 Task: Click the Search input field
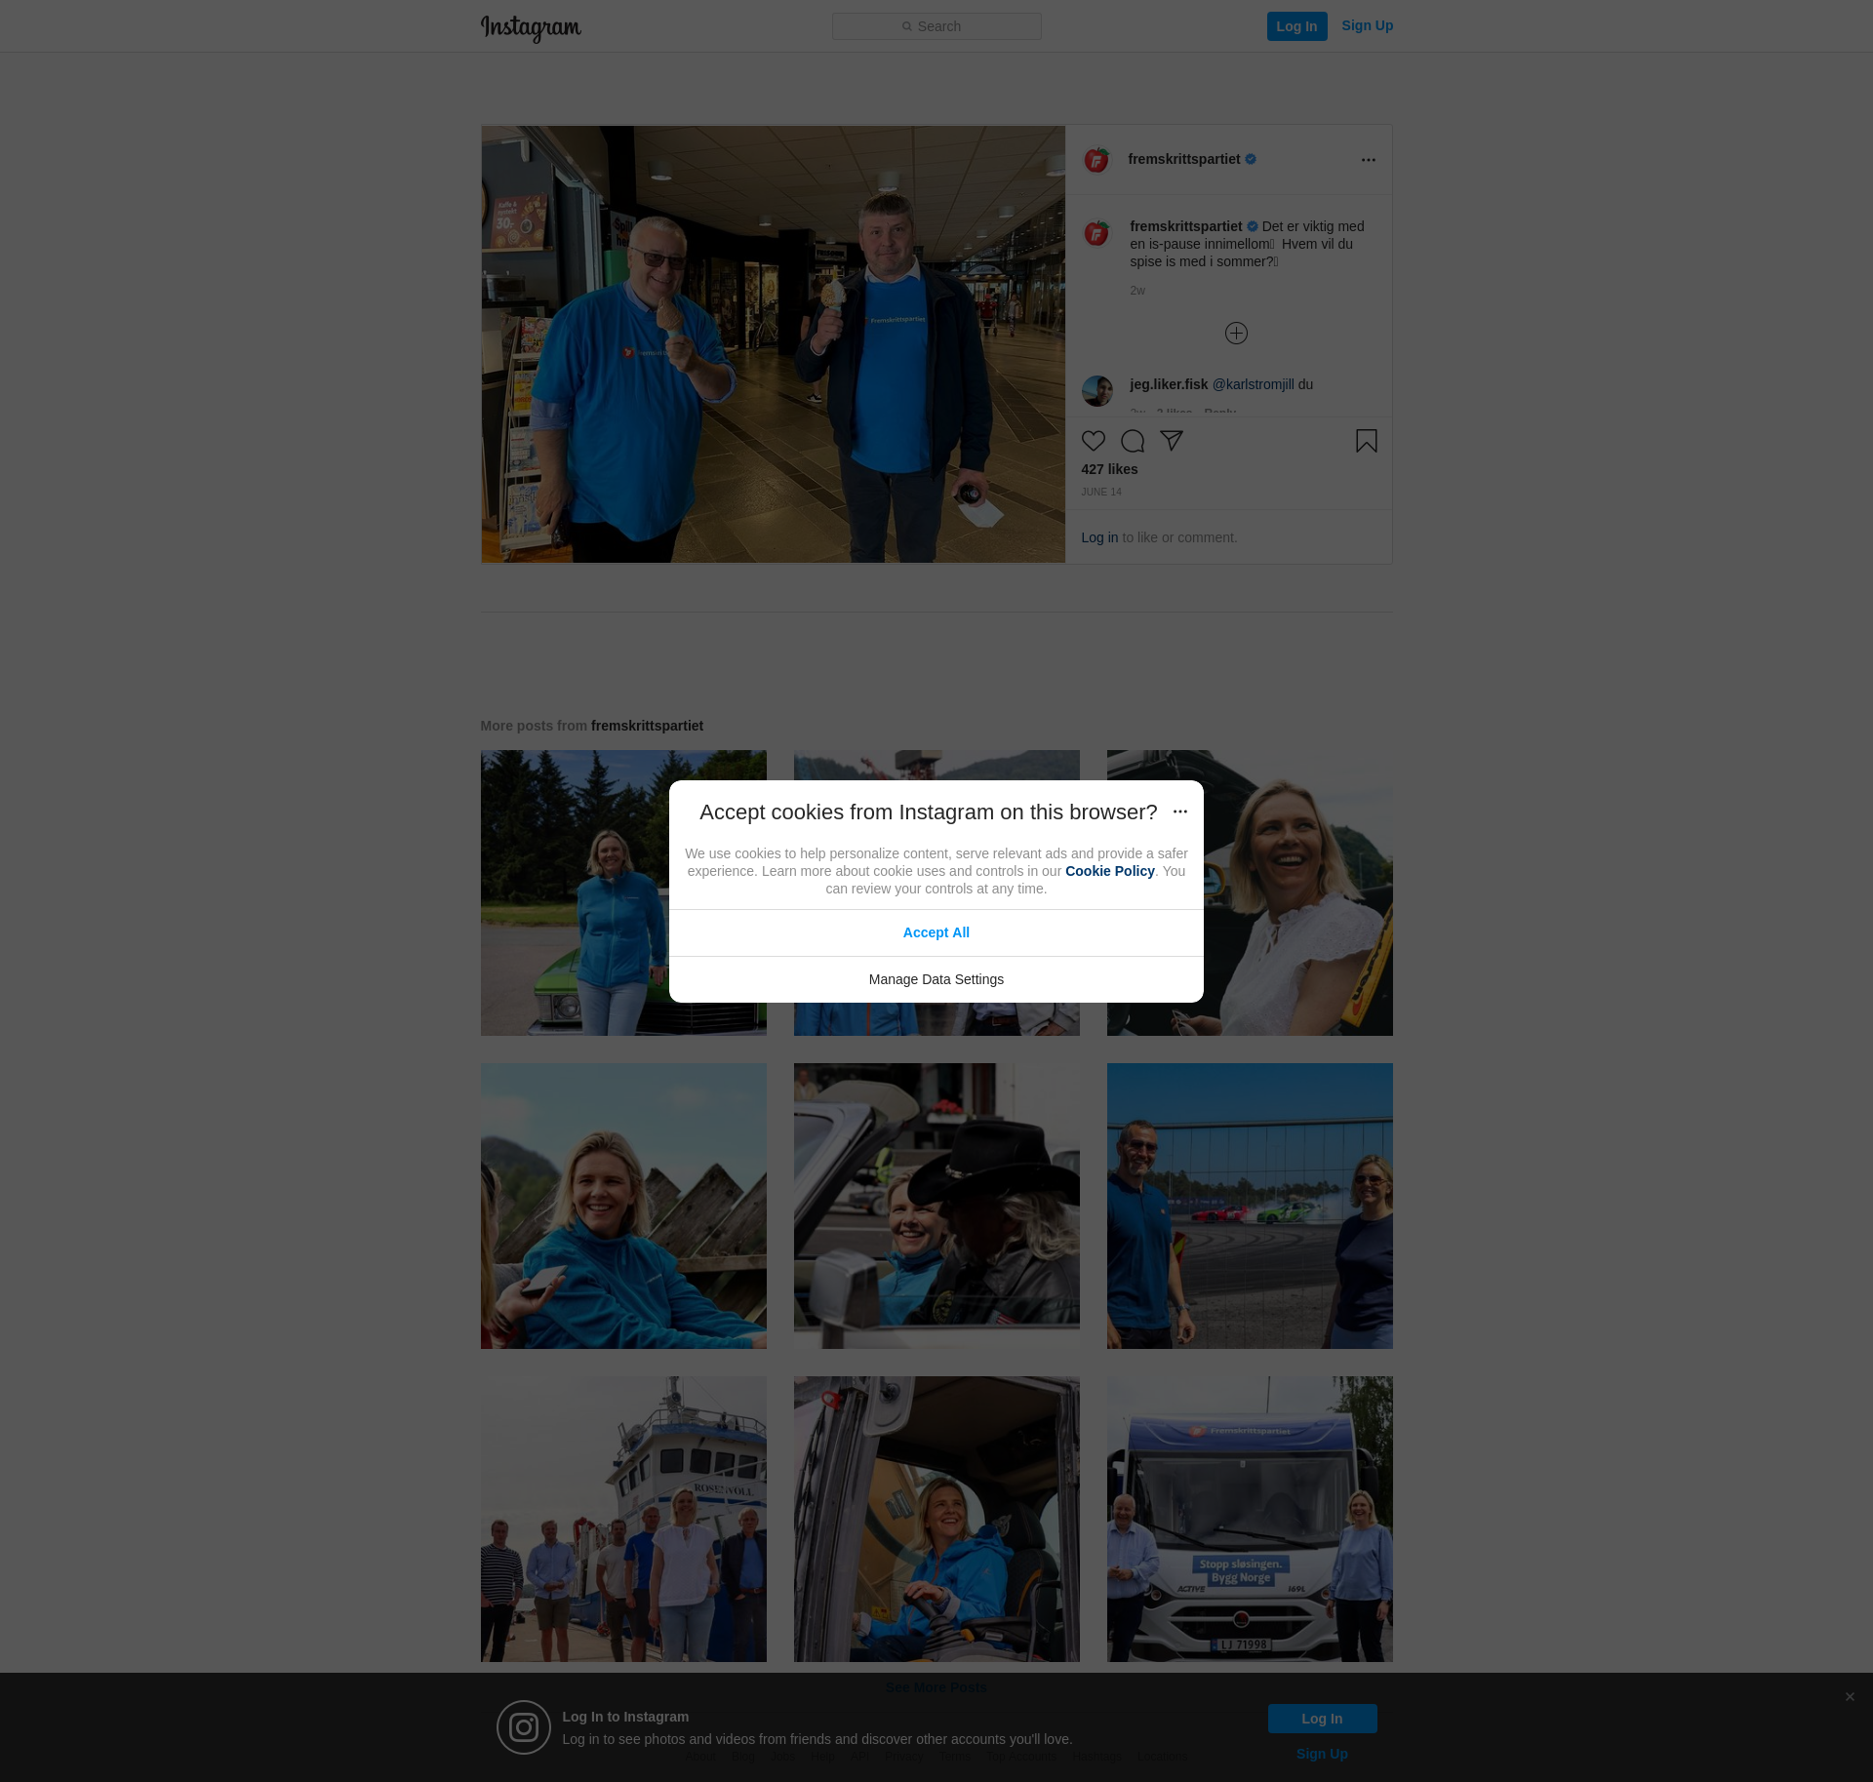click(x=936, y=26)
